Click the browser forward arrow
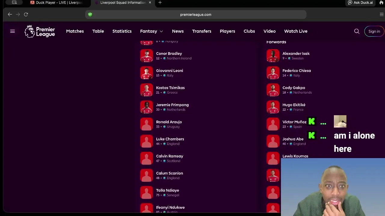 tap(18, 14)
